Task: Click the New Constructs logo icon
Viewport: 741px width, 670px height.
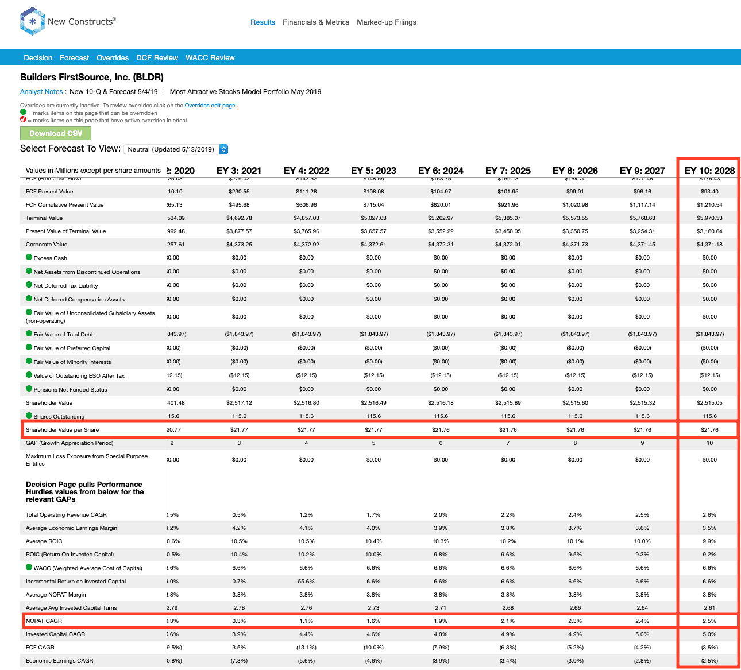Action: pos(32,21)
